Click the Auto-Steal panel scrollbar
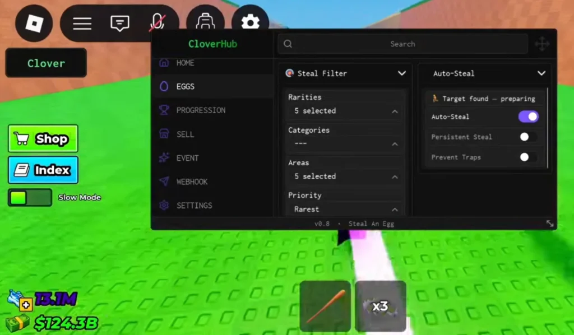Screen dimensions: 574x335 point(548,128)
